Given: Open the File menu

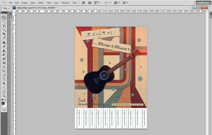Looking at the screenshot, I should tap(10, 3).
